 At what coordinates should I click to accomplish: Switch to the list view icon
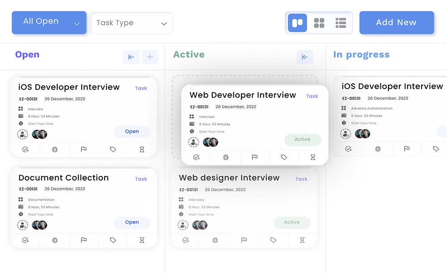pos(340,22)
